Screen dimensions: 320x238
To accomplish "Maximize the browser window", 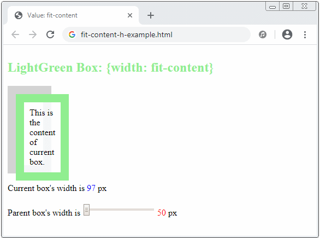I will coord(286,6).
